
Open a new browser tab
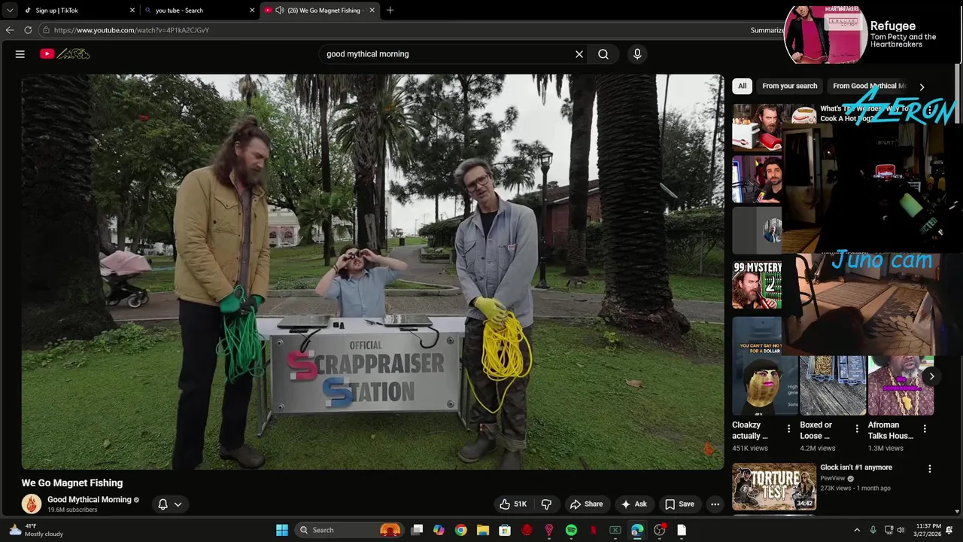[x=390, y=11]
